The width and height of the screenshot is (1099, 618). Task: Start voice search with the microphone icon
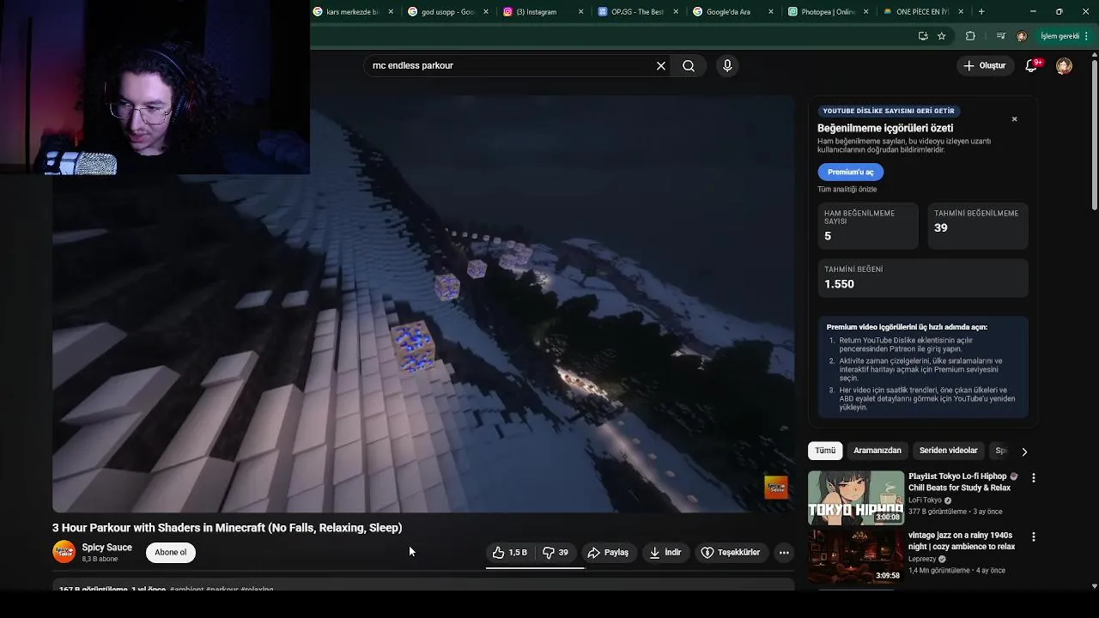click(727, 66)
